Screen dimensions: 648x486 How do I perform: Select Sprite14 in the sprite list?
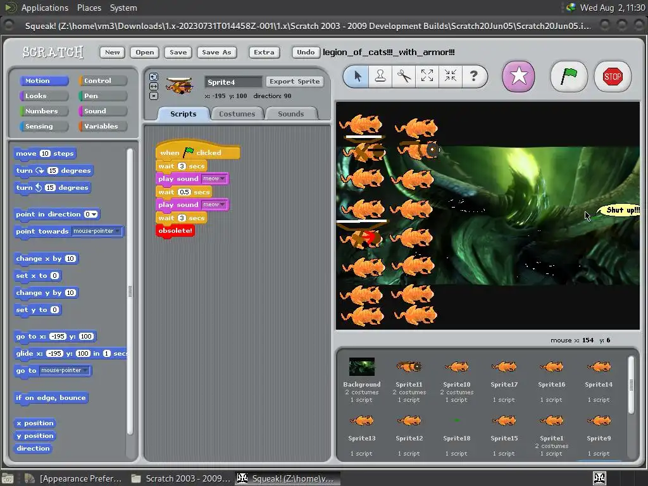click(x=599, y=380)
